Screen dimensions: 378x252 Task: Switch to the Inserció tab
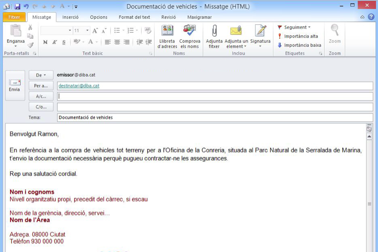70,17
